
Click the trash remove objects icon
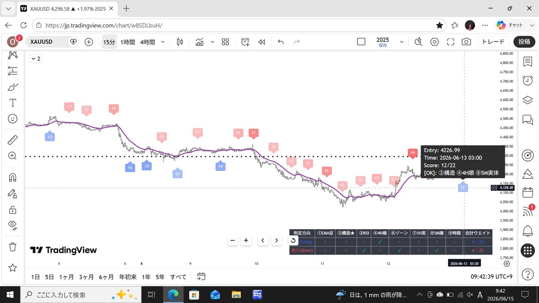coord(13,247)
